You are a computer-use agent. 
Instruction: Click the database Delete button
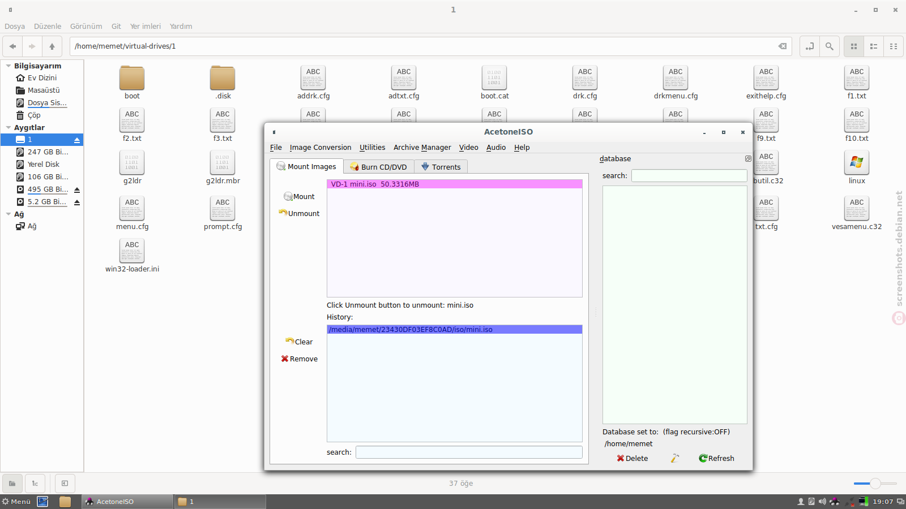coord(633,458)
